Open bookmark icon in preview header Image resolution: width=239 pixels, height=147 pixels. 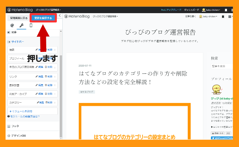tap(223, 17)
